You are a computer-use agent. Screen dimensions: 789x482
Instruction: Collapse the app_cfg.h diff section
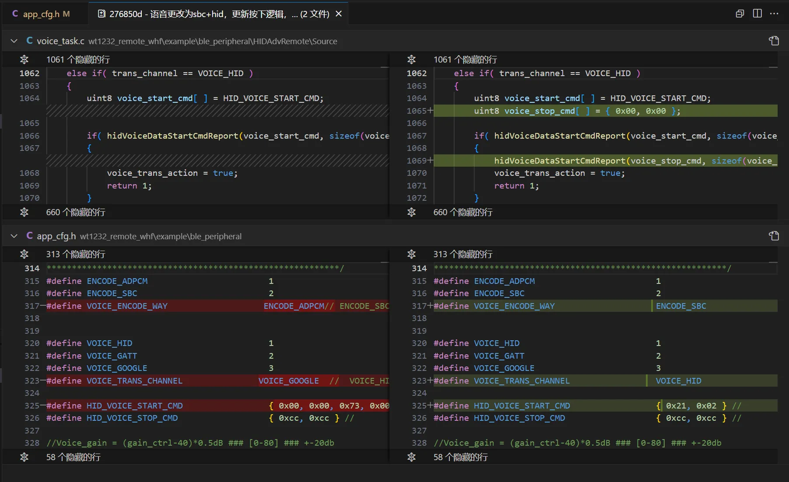click(14, 236)
